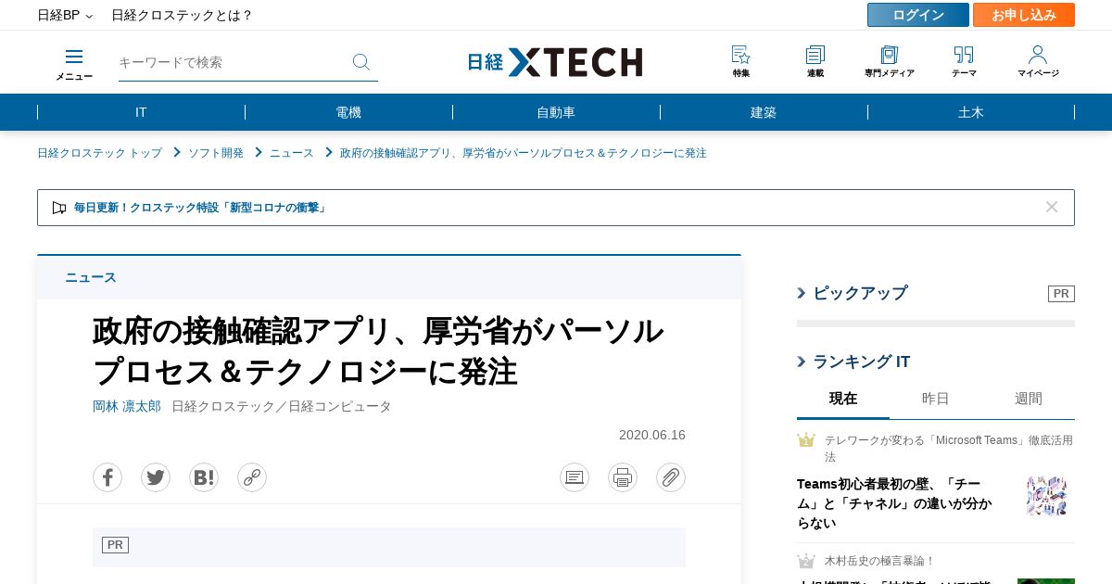Open the 毎日更新！クロステック特設 banner link
The image size is (1112, 584).
200,208
